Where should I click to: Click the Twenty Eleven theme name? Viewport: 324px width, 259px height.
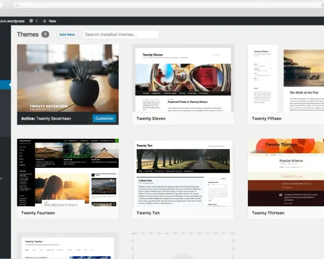(151, 119)
